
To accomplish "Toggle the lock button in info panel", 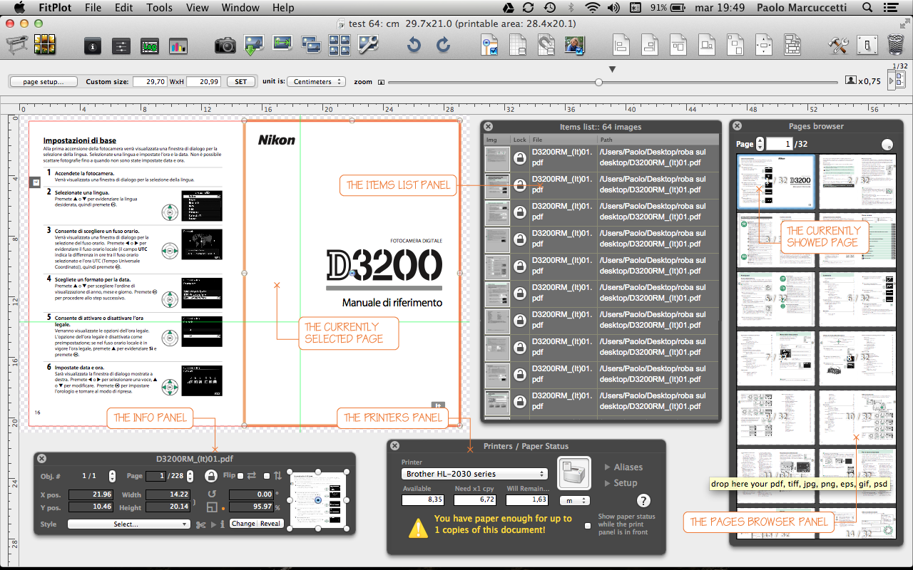I will [211, 476].
